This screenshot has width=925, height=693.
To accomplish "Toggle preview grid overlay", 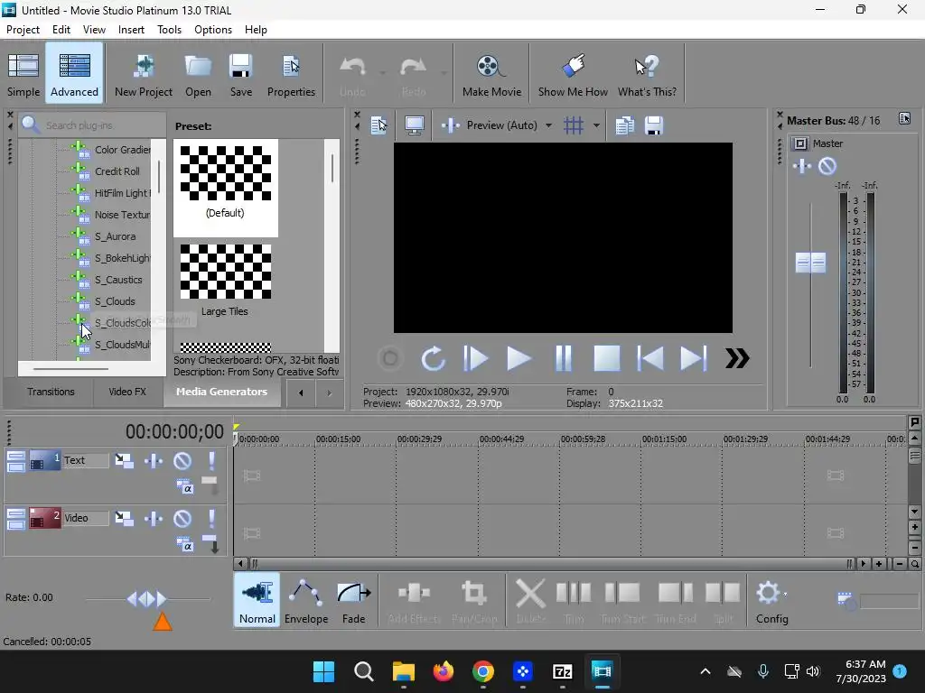I will [574, 125].
